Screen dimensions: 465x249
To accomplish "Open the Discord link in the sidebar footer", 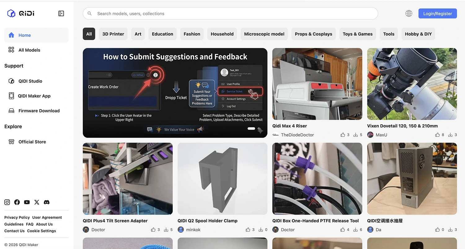I will [x=47, y=202].
